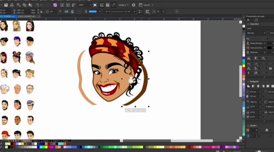This screenshot has height=152, width=274.
Task: Align paragraph text to the right
Action: (x=263, y=86)
